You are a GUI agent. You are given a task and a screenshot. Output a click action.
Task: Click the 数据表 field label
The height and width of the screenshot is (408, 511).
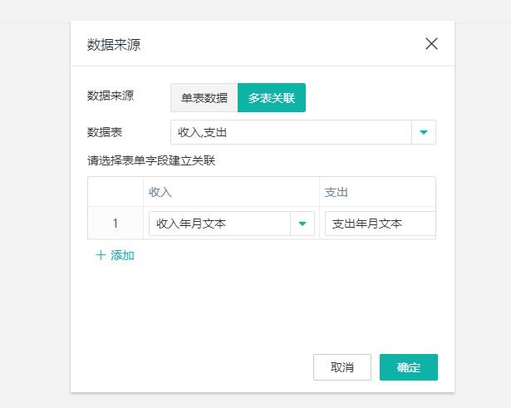[105, 132]
